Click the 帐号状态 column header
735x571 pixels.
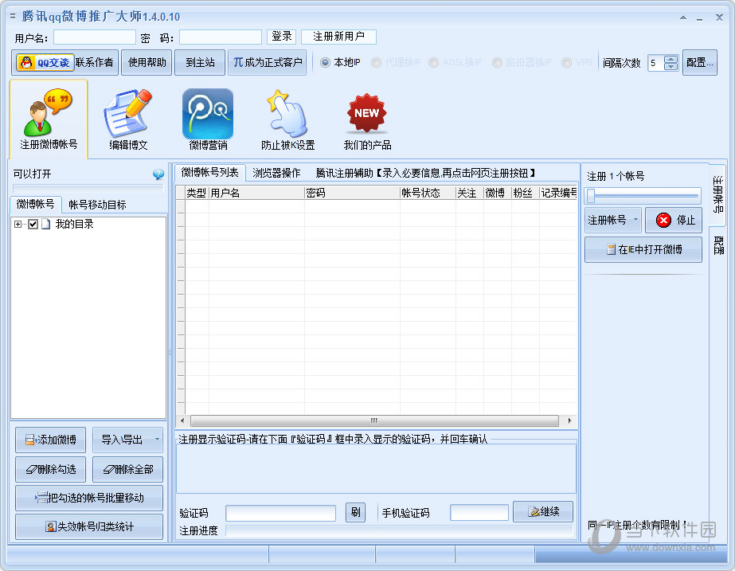coord(428,193)
